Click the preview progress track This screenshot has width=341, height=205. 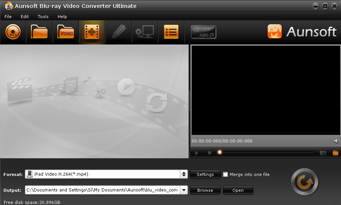[266, 153]
